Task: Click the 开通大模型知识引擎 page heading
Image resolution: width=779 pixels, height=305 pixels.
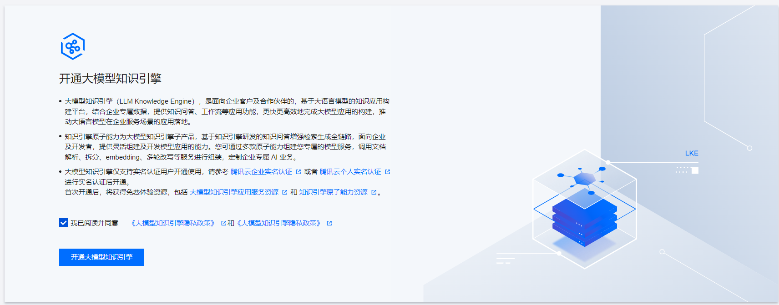Action: 110,79
